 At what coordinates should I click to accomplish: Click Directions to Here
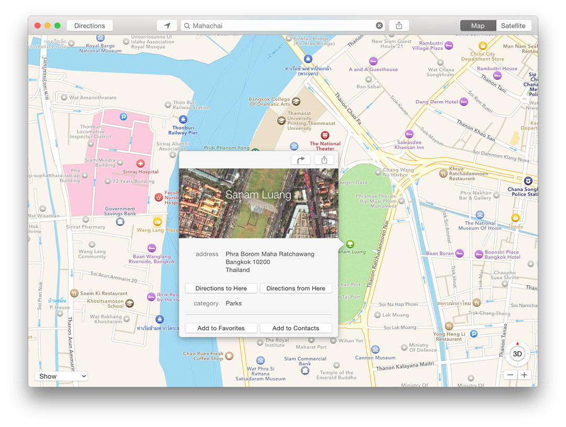(x=221, y=288)
